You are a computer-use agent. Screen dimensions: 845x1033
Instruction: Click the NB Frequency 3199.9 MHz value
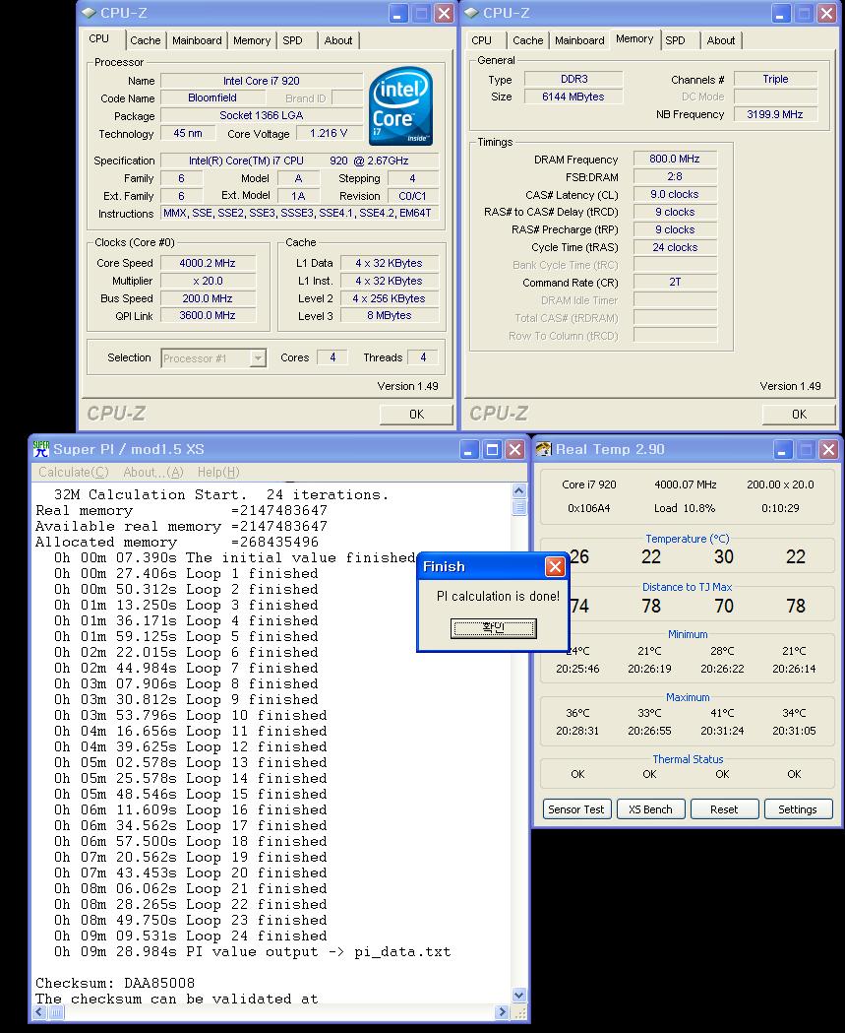point(775,114)
